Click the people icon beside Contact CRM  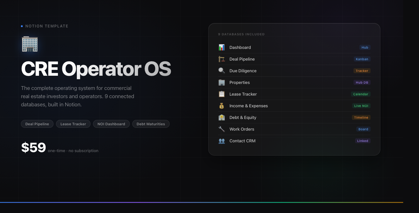tap(222, 141)
